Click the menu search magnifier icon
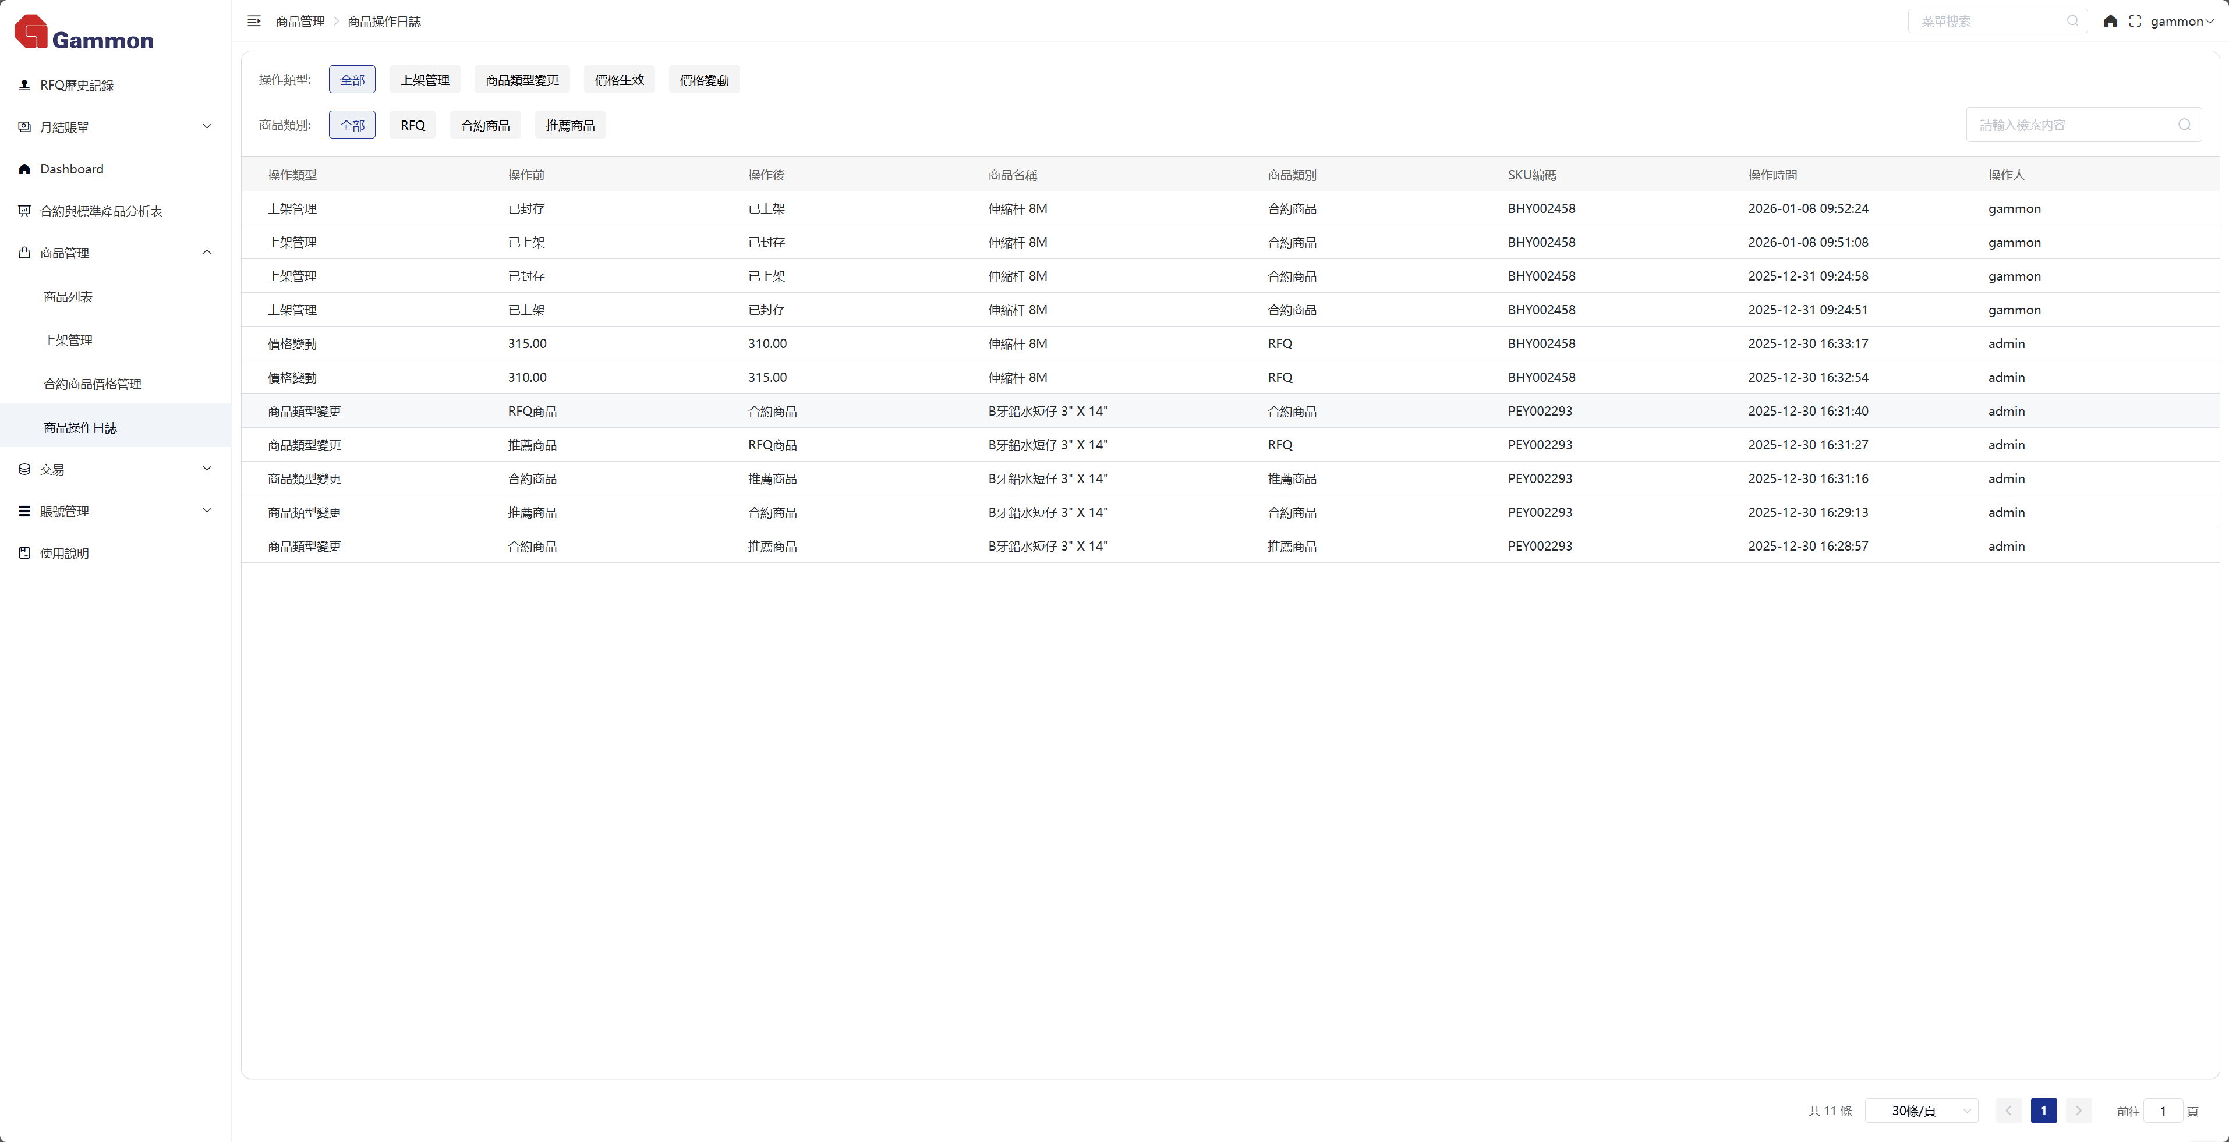Image resolution: width=2229 pixels, height=1142 pixels. pyautogui.click(x=2072, y=21)
